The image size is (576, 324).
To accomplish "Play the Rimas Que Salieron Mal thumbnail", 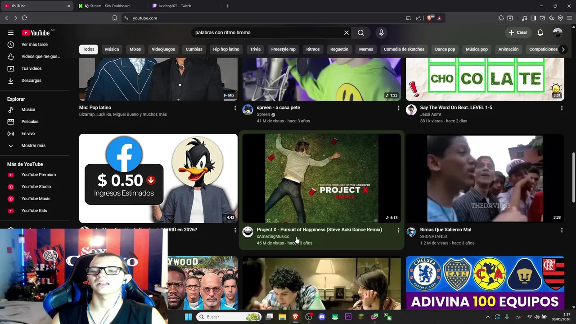I will click(485, 178).
